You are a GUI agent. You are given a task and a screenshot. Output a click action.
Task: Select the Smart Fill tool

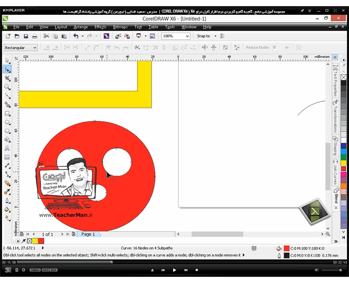pos(7,104)
